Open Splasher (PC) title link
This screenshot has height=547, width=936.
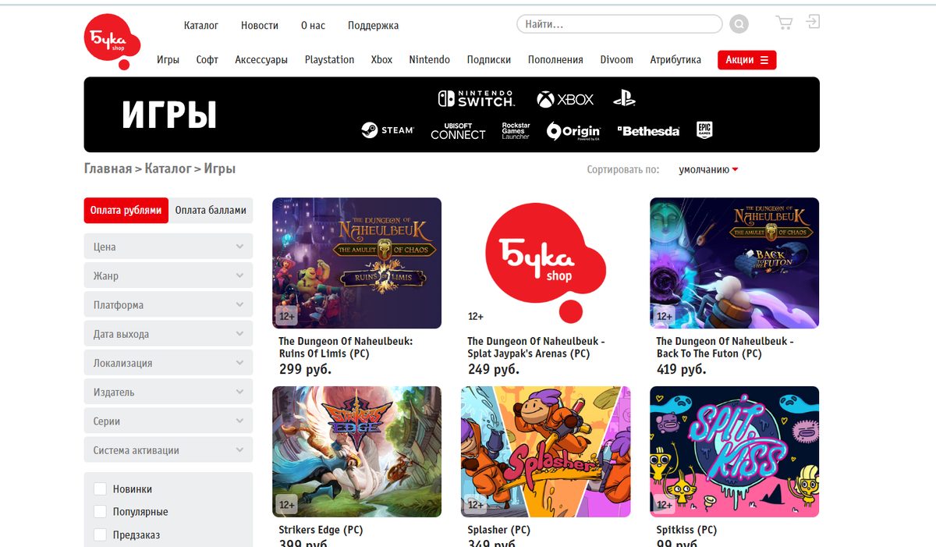tap(499, 530)
